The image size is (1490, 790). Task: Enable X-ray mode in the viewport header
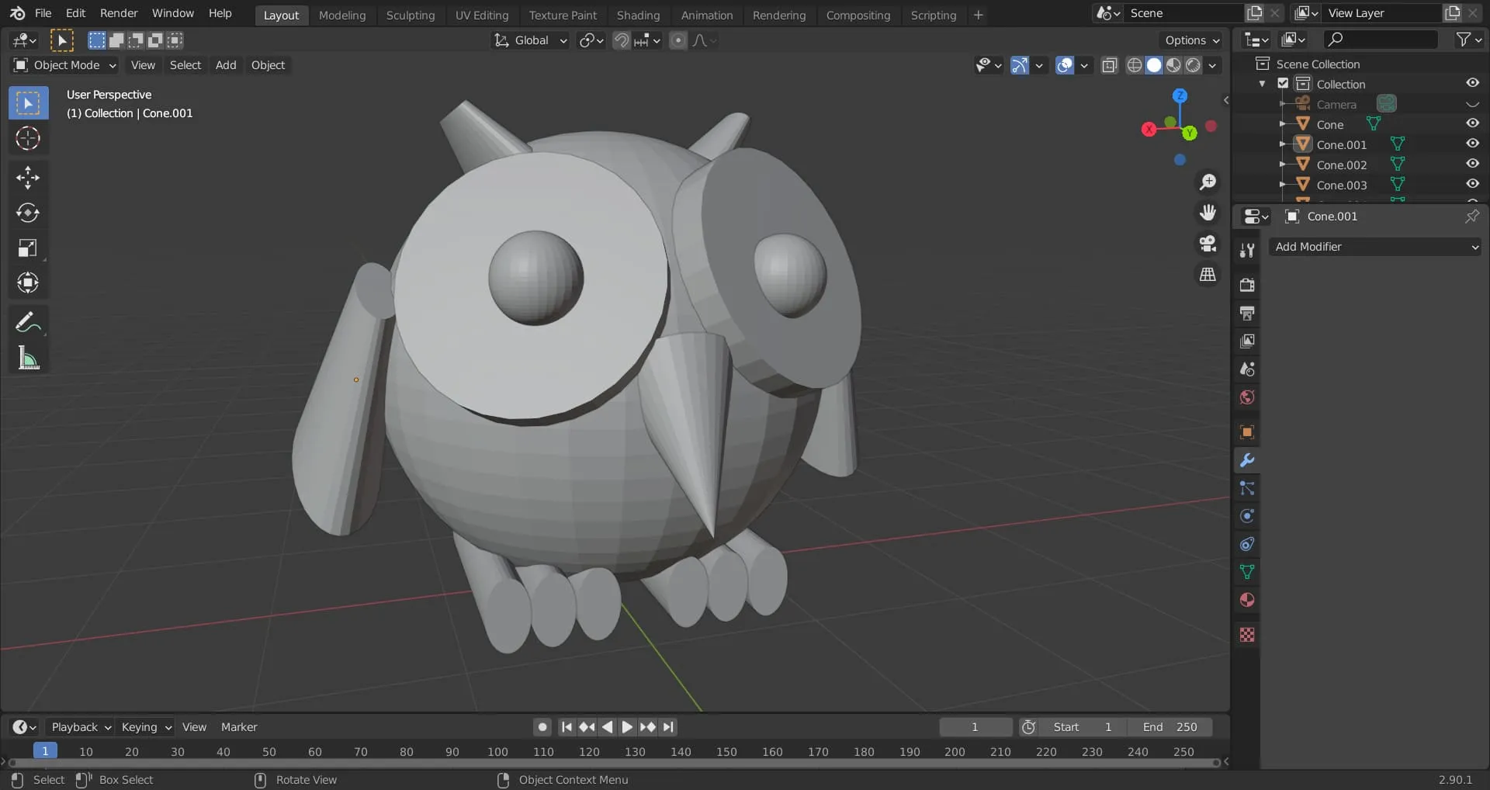(1109, 65)
